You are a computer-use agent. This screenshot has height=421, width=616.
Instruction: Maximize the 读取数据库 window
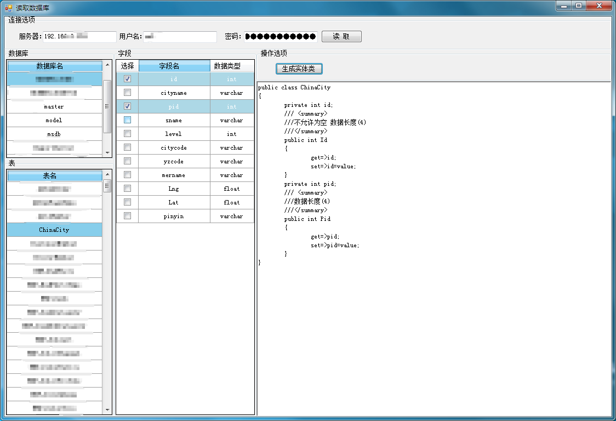point(579,5)
